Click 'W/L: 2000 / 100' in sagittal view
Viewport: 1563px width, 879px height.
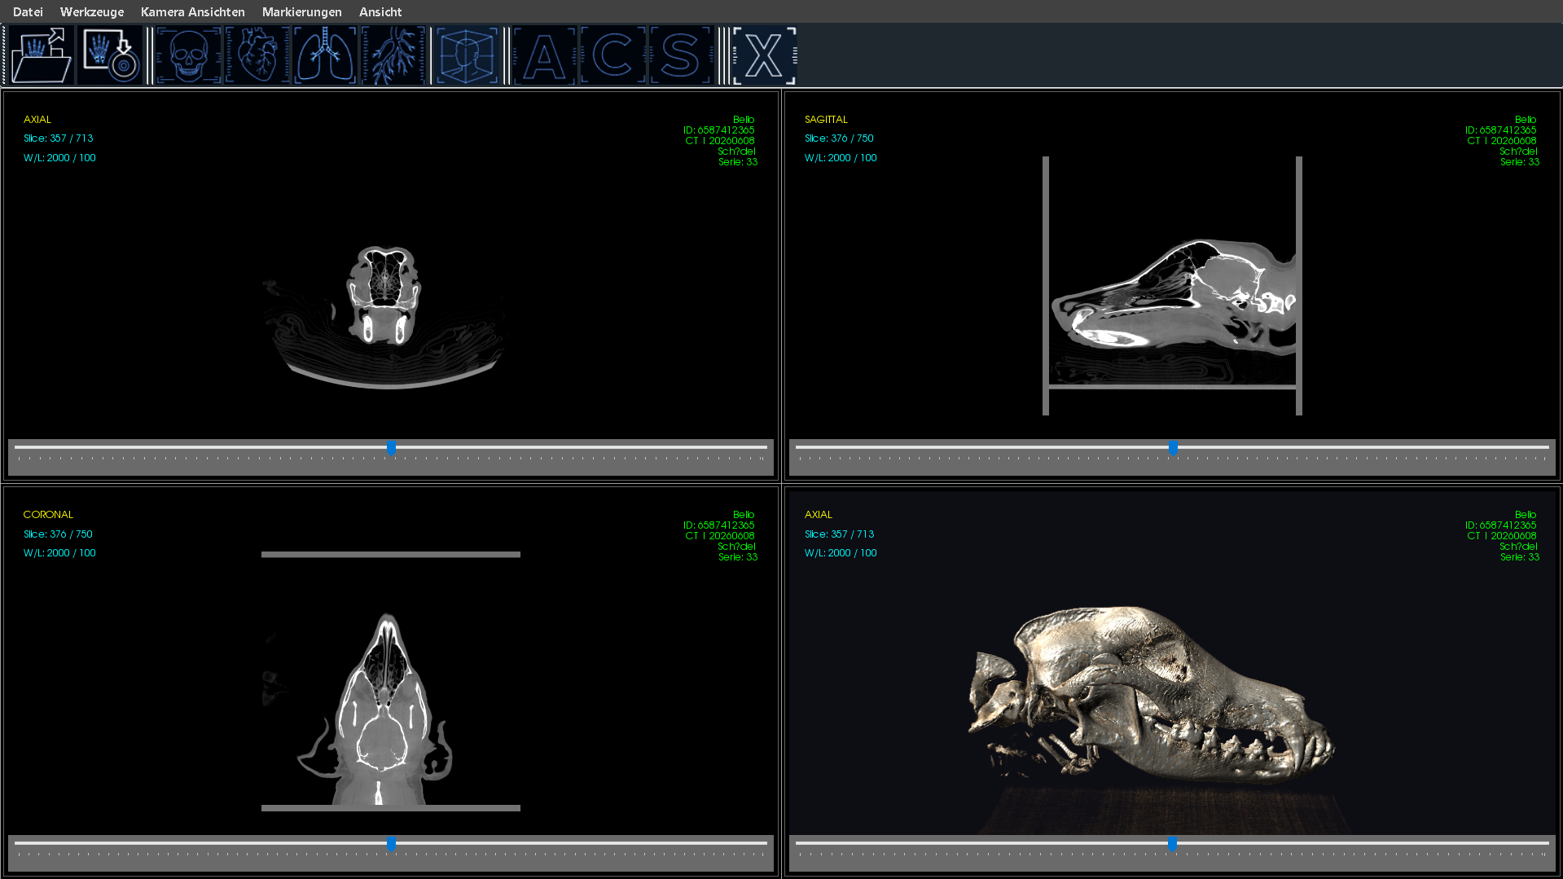click(x=841, y=158)
